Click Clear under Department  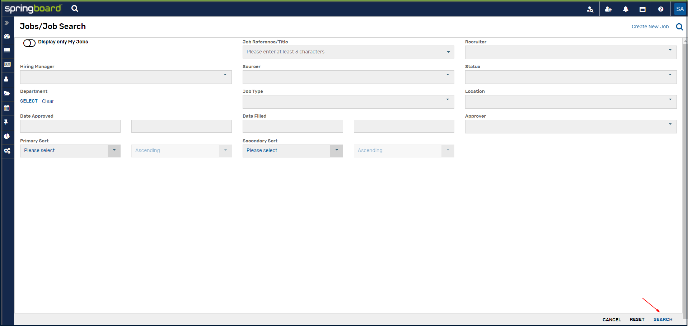[x=48, y=101]
